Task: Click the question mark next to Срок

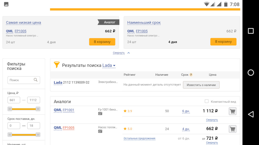Action: coord(191,75)
